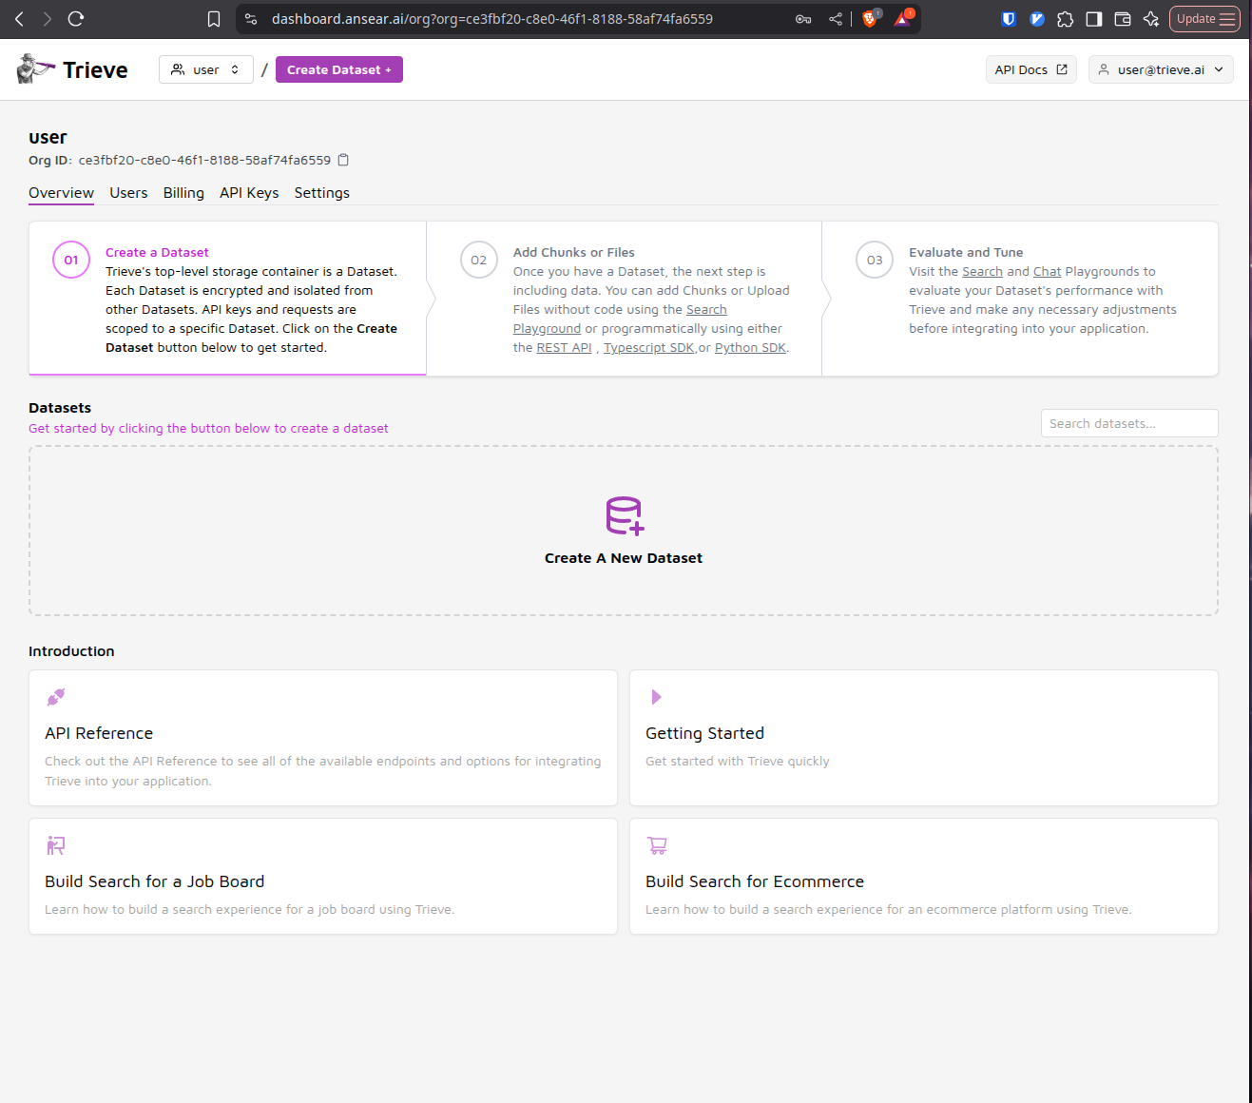This screenshot has height=1103, width=1252.
Task: Open the browser Update menu button
Action: pyautogui.click(x=1204, y=19)
